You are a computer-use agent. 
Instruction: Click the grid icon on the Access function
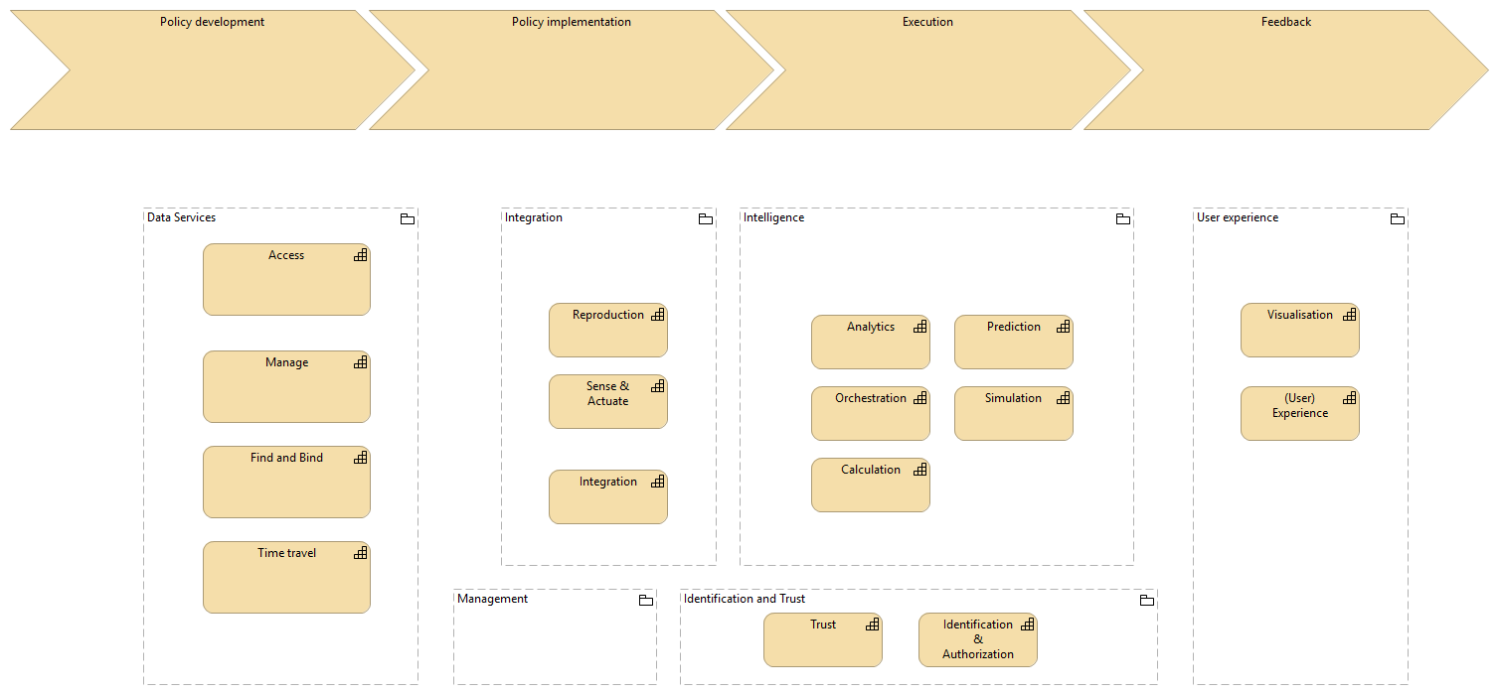[x=360, y=255]
